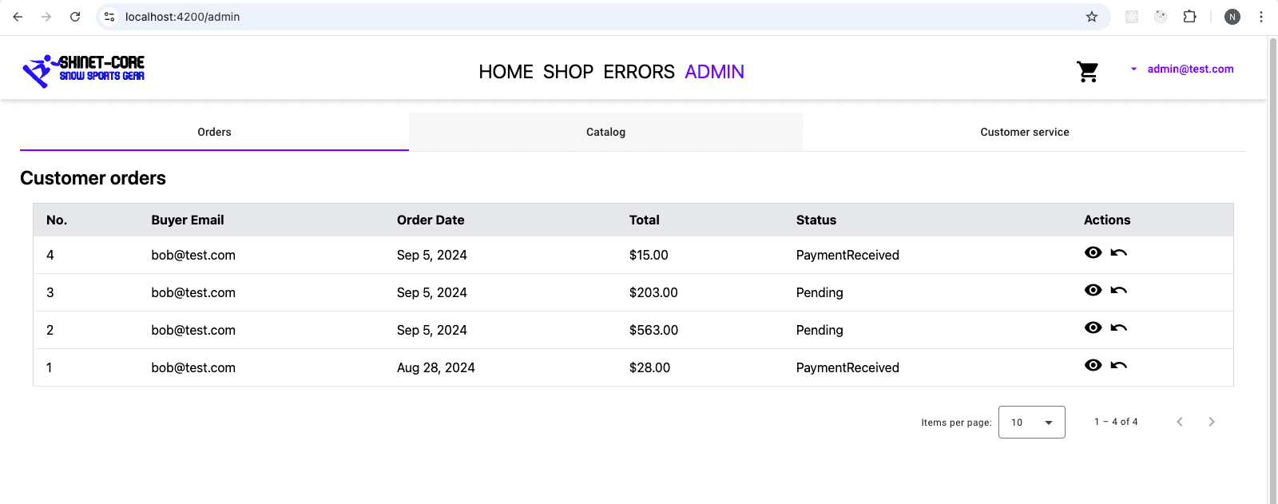
Task: Navigate to the ERRORS page
Action: coord(639,72)
